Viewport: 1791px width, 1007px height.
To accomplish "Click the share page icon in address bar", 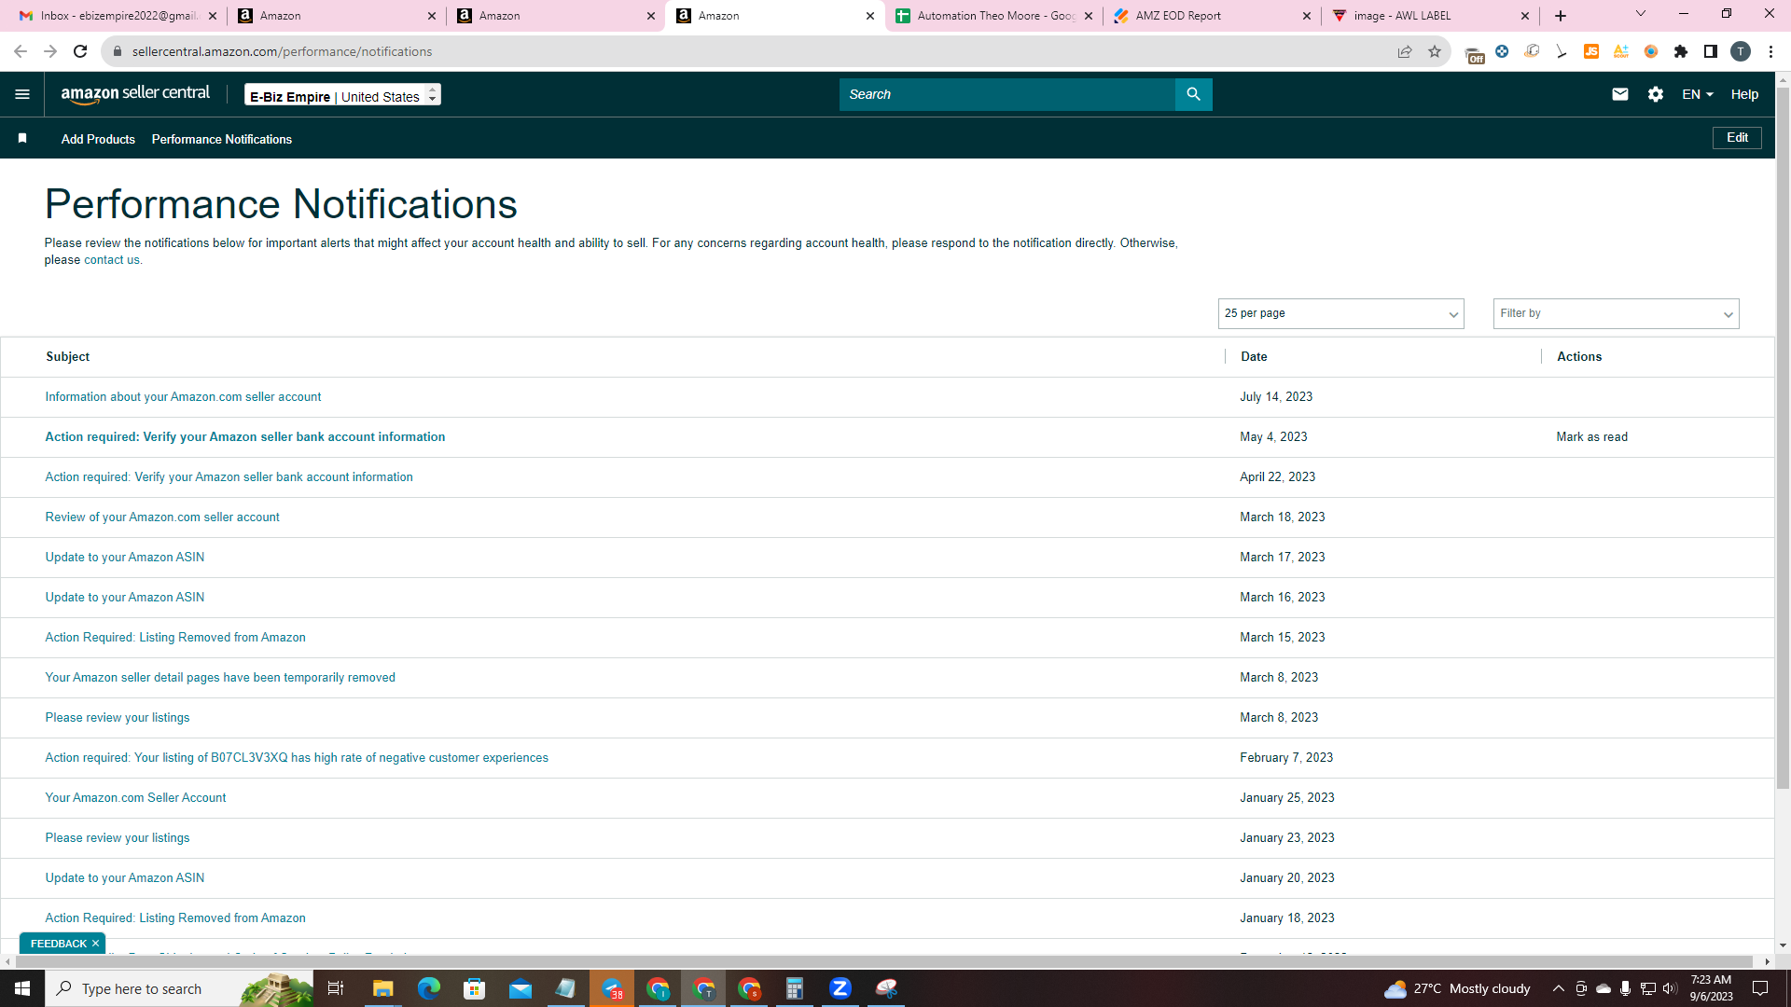I will [x=1405, y=51].
